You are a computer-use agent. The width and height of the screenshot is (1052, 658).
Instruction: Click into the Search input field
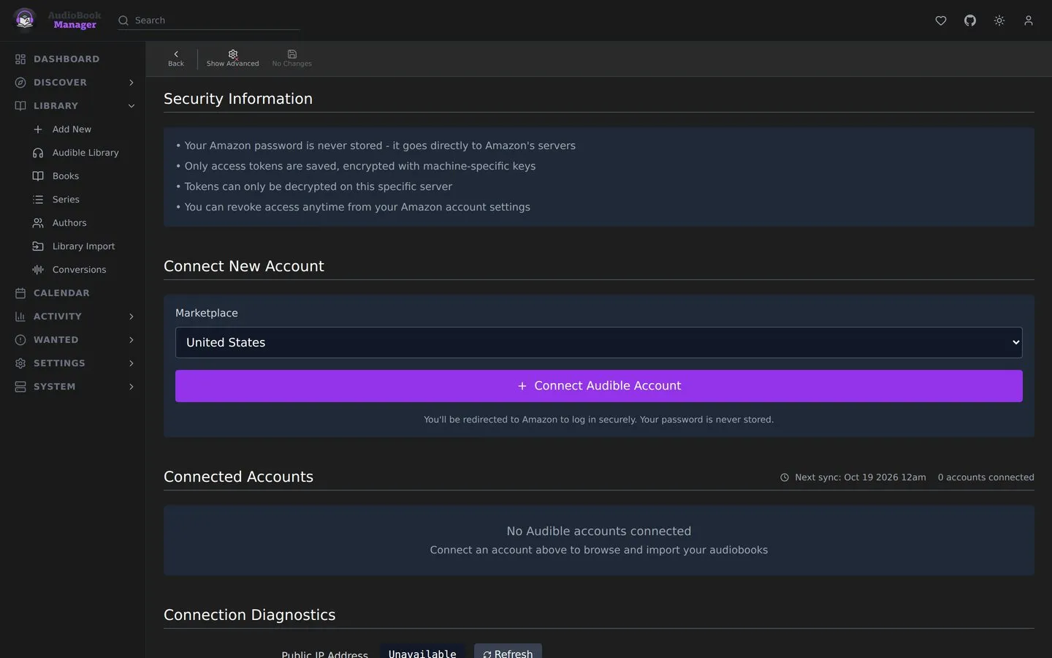(x=216, y=20)
